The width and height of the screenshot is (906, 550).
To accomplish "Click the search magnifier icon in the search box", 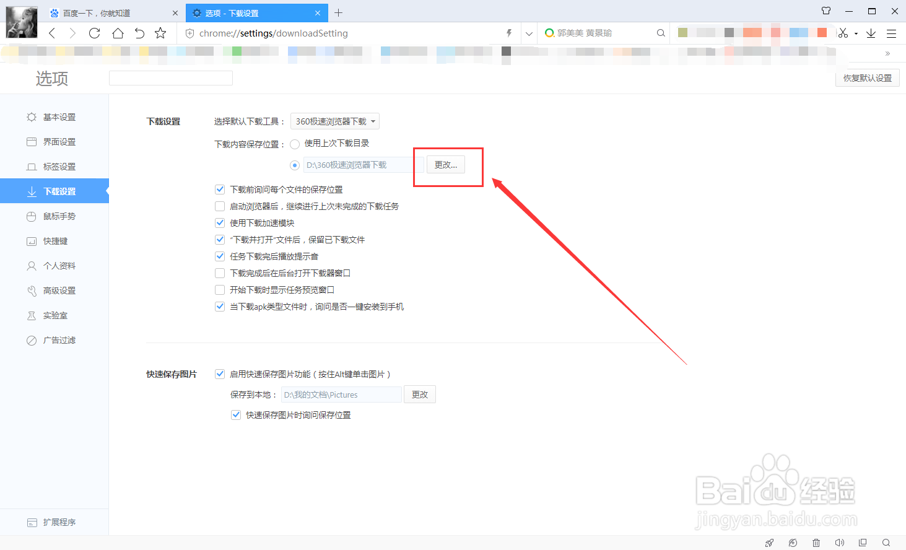I will tap(661, 33).
